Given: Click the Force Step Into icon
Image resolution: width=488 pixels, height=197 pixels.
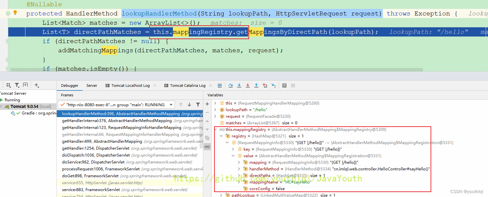Looking at the screenshot, I should coord(248,86).
